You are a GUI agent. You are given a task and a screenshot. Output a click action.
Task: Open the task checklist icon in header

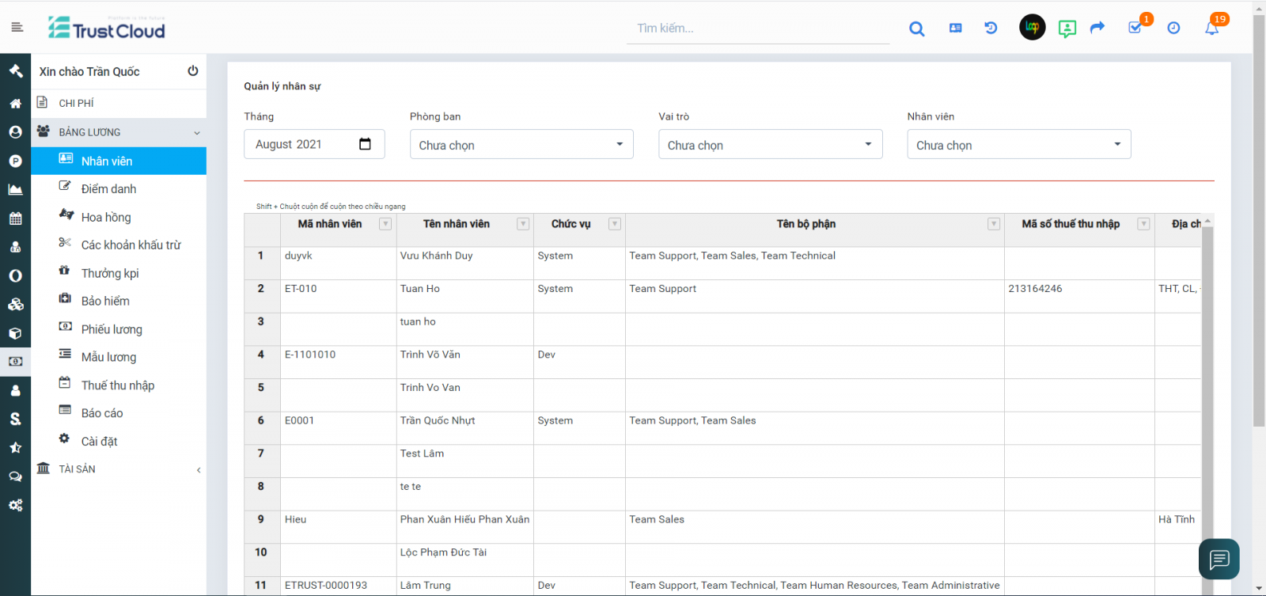(1135, 28)
